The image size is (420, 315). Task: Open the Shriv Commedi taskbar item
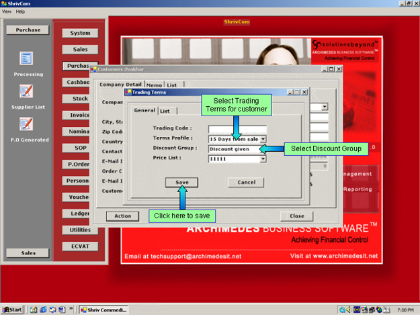tap(103, 310)
